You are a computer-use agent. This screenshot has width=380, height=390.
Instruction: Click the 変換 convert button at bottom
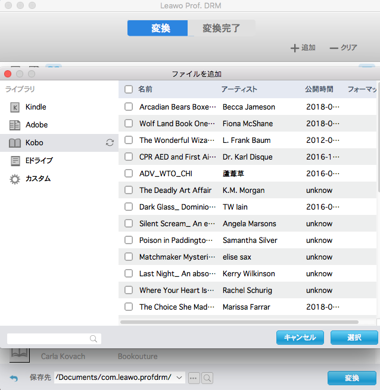pyautogui.click(x=352, y=378)
